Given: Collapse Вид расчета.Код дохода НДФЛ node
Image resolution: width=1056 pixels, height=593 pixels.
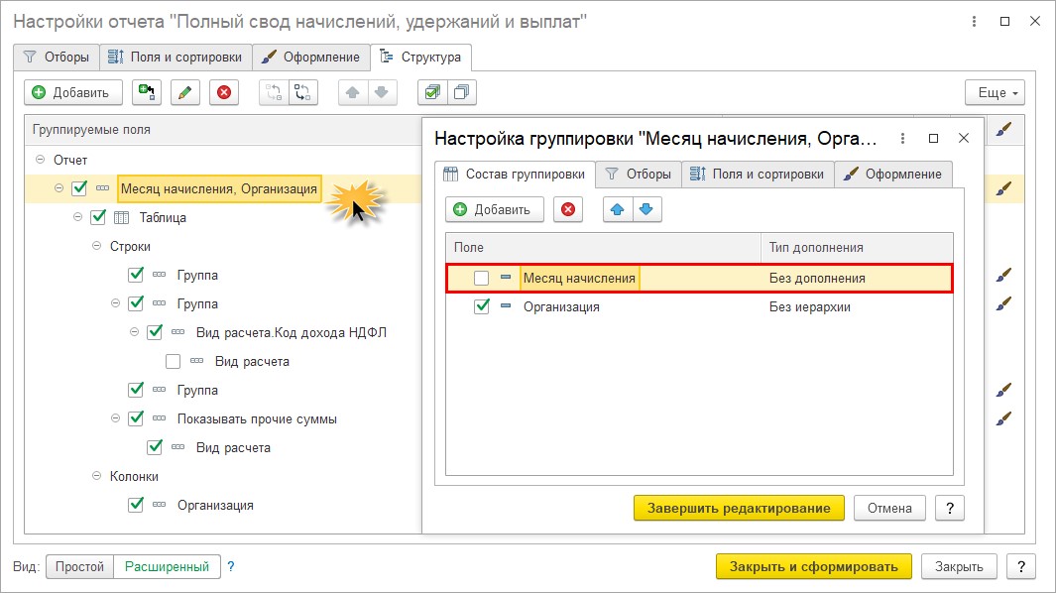Looking at the screenshot, I should [x=135, y=332].
